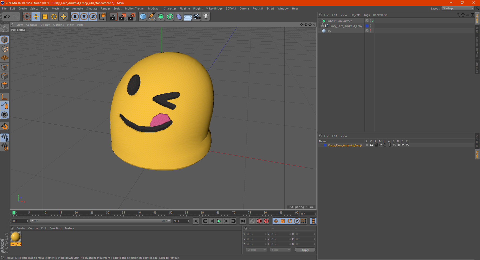Screen dimensions: 480x260
Task: Click the end frame 90 F field
Action: [x=181, y=221]
